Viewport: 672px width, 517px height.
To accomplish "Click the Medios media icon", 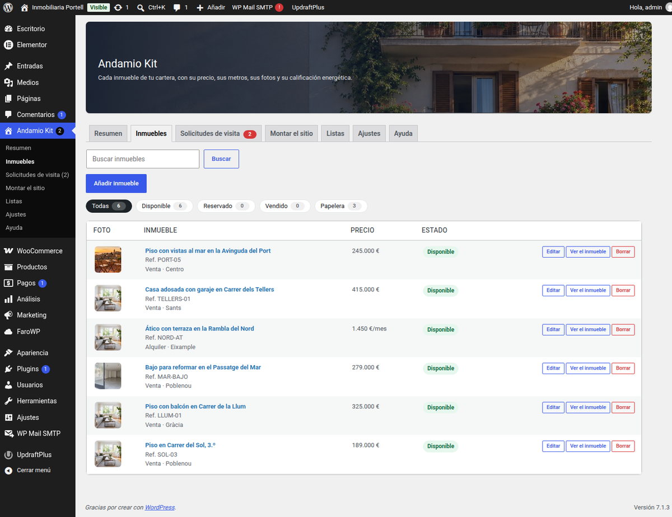I will pyautogui.click(x=8, y=82).
